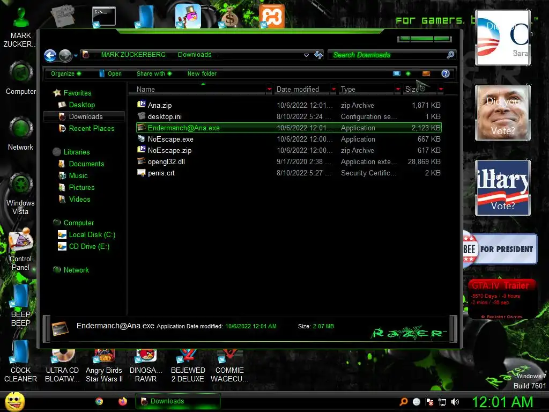
Task: Select opengl32.dll file
Action: click(289, 161)
